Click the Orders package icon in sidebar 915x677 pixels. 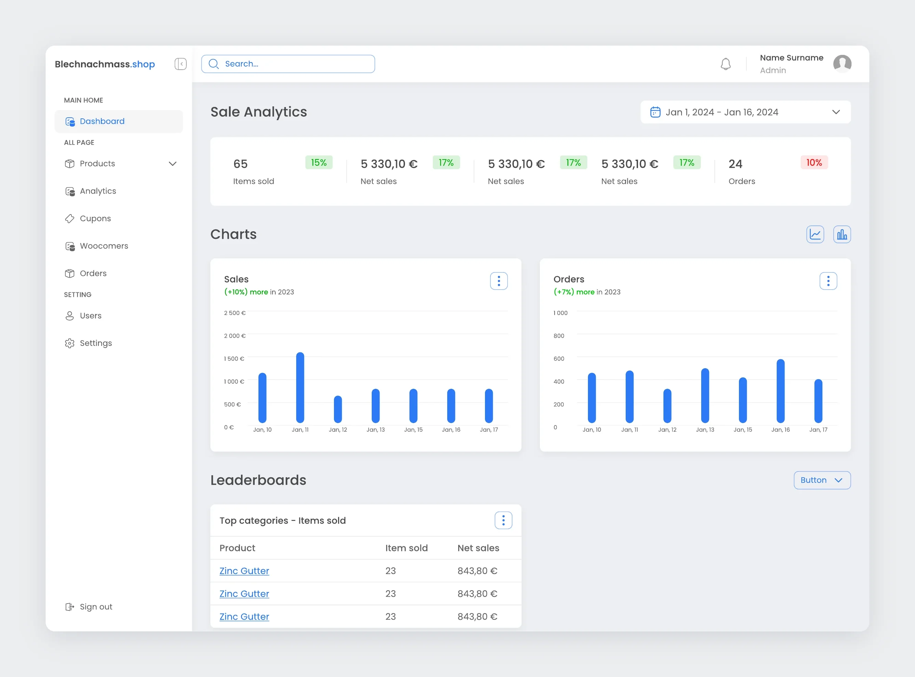pos(70,273)
